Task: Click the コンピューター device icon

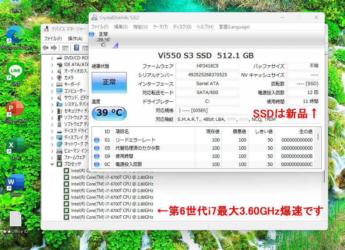Action: pyautogui.click(x=59, y=91)
